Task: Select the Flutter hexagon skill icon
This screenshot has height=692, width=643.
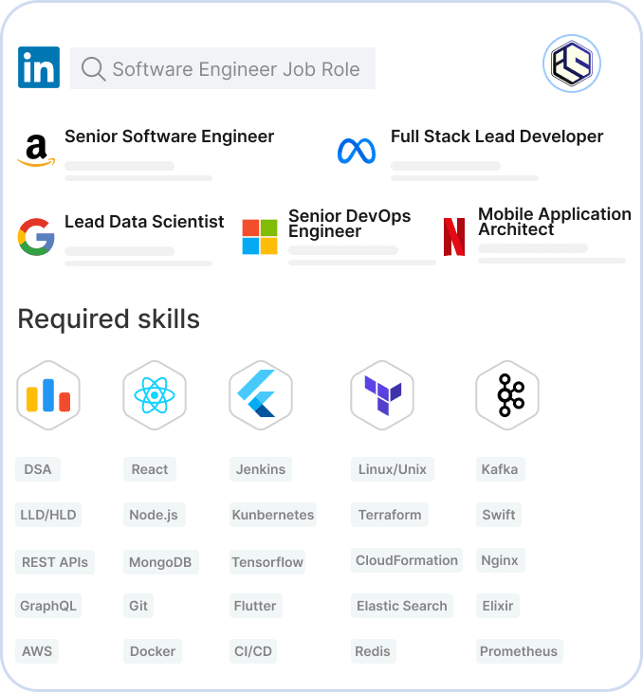Action: [x=259, y=394]
